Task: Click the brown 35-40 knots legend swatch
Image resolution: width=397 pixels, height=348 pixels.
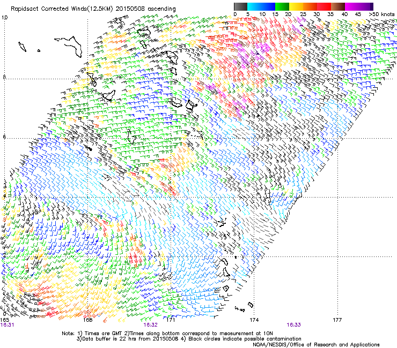Action: [x=338, y=6]
